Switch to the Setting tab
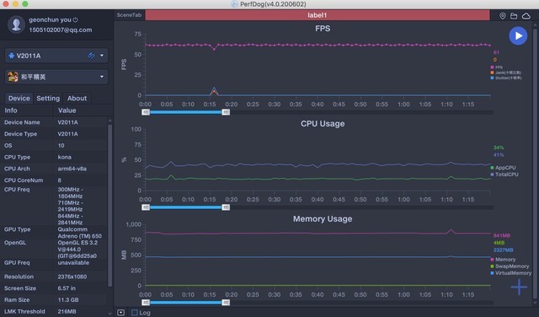Image resolution: width=539 pixels, height=317 pixels. click(x=48, y=99)
